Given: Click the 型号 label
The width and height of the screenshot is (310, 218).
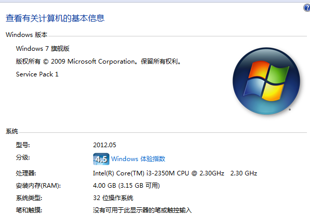Looking at the screenshot, I should 23,145.
